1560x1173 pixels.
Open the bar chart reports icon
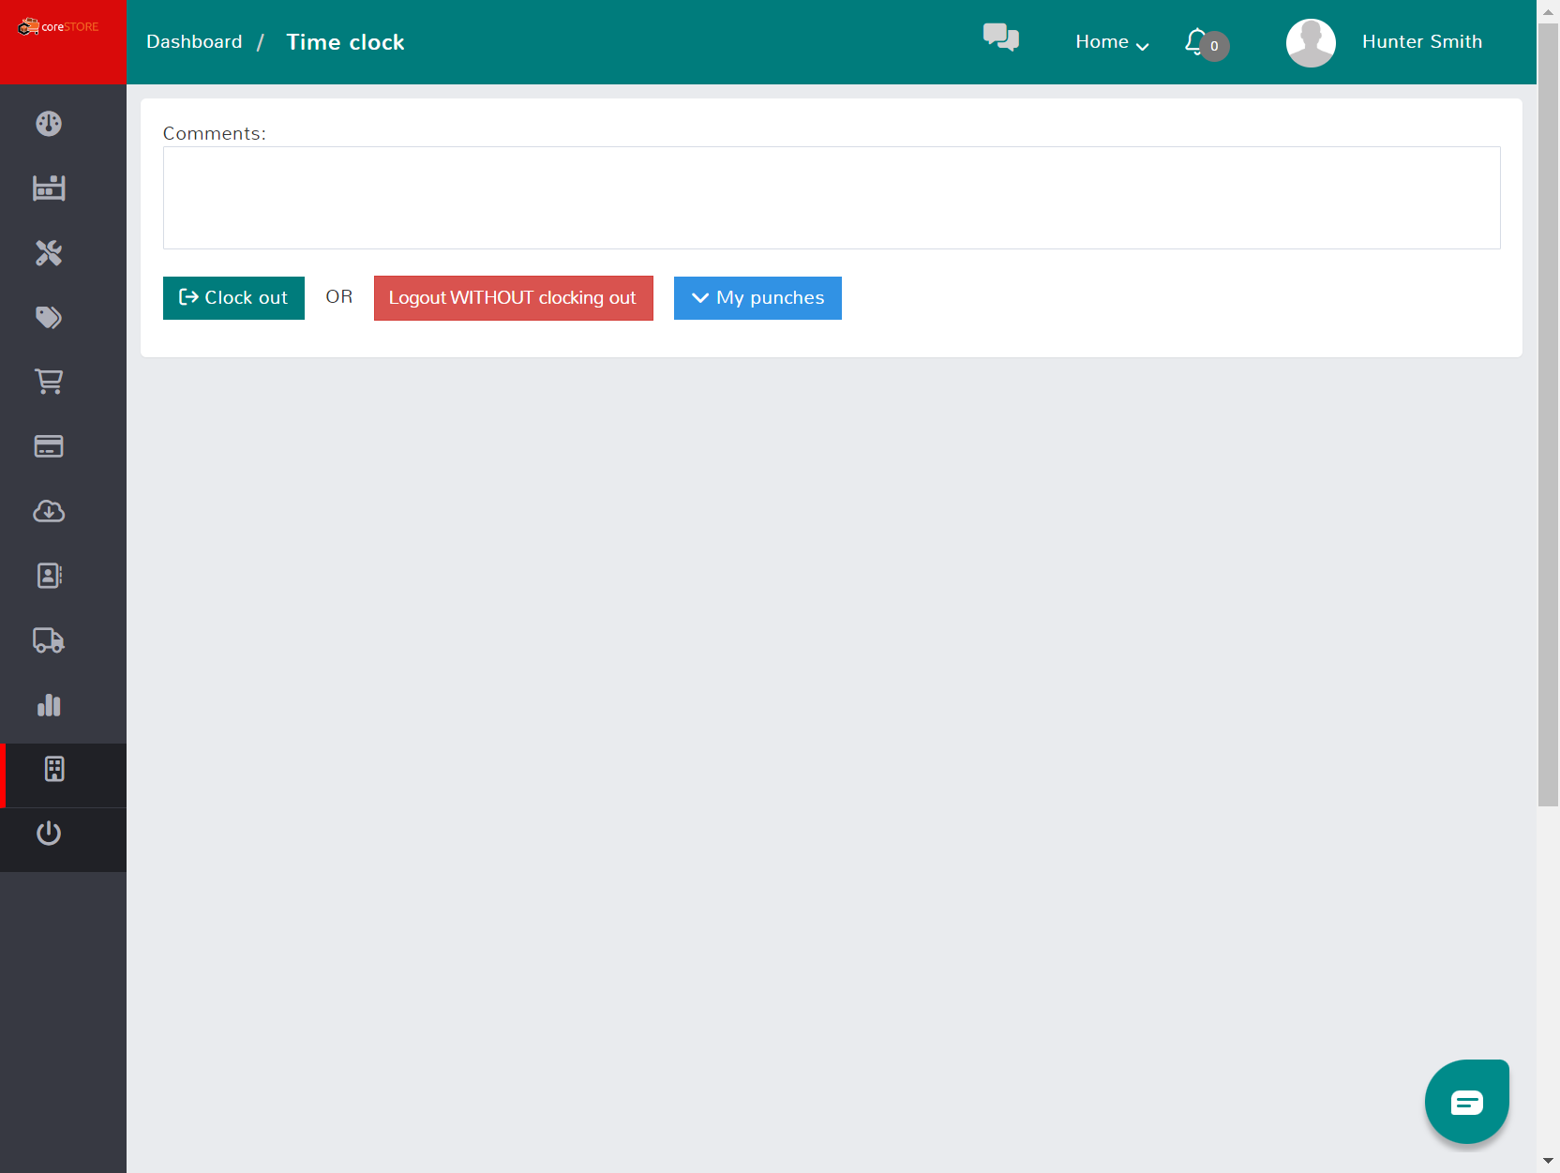click(x=49, y=705)
